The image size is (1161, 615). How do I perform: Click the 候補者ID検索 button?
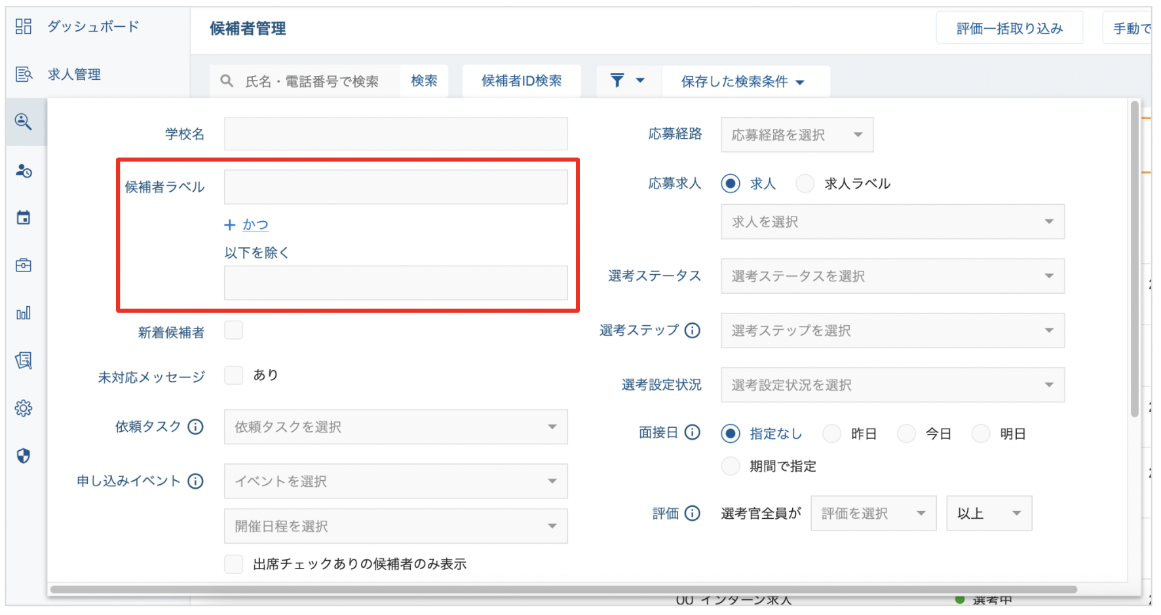pyautogui.click(x=522, y=81)
